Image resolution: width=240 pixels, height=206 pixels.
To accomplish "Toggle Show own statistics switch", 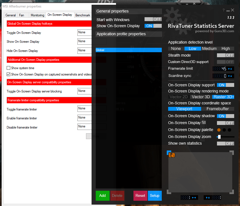I will tap(226, 144).
